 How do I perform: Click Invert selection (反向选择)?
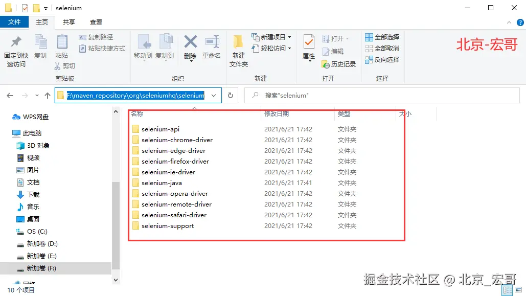point(382,59)
